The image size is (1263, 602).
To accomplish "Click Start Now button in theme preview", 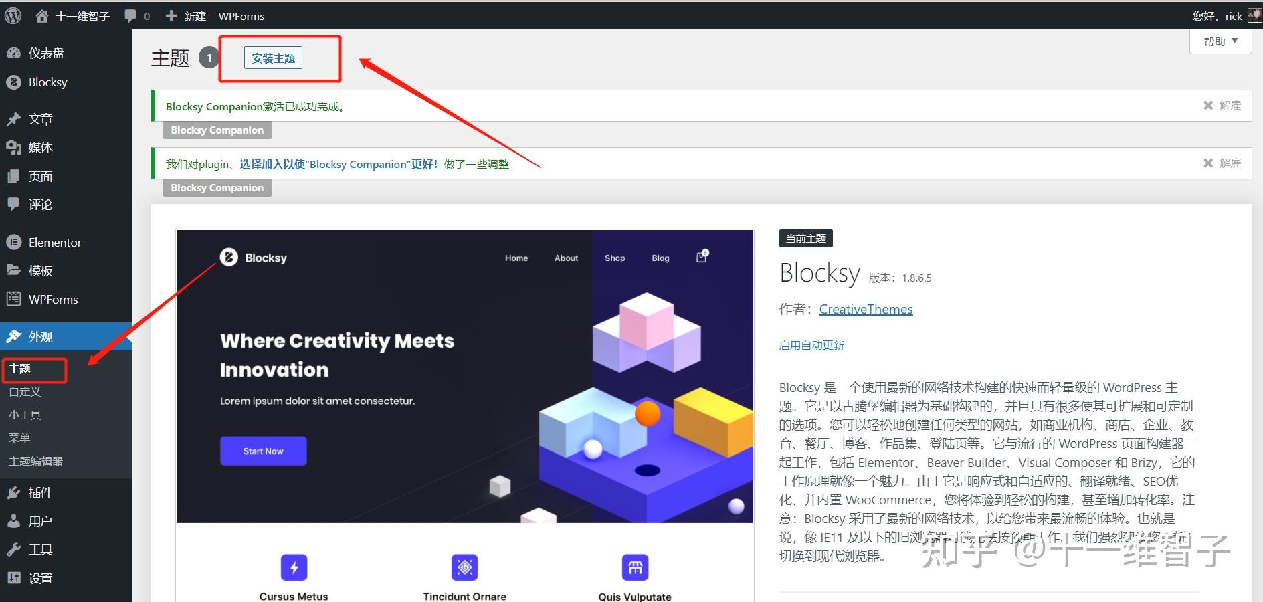I will pyautogui.click(x=264, y=451).
